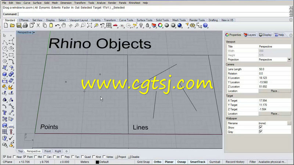
Task: Select the Boolean Union spheres tool
Action: coord(11,74)
